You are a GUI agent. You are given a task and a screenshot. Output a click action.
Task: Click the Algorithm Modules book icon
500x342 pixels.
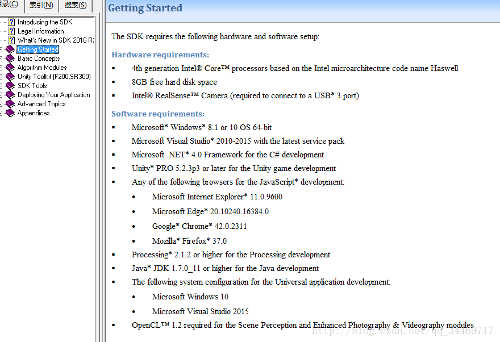coord(10,68)
